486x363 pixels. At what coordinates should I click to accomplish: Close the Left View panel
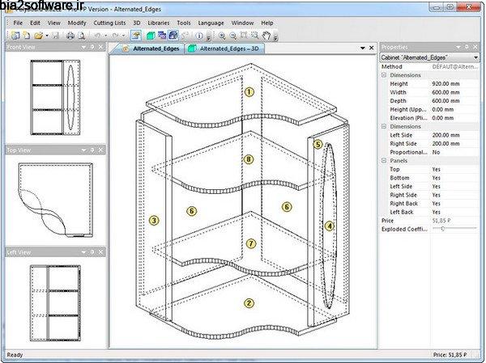tap(100, 252)
